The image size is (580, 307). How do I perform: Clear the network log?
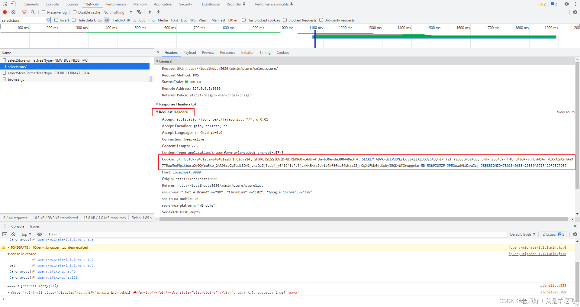(x=13, y=12)
